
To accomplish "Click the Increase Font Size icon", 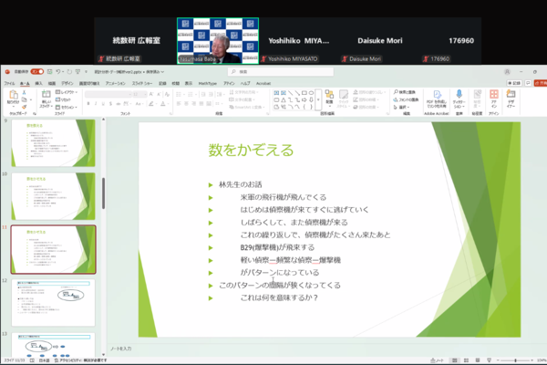I will tap(151, 94).
